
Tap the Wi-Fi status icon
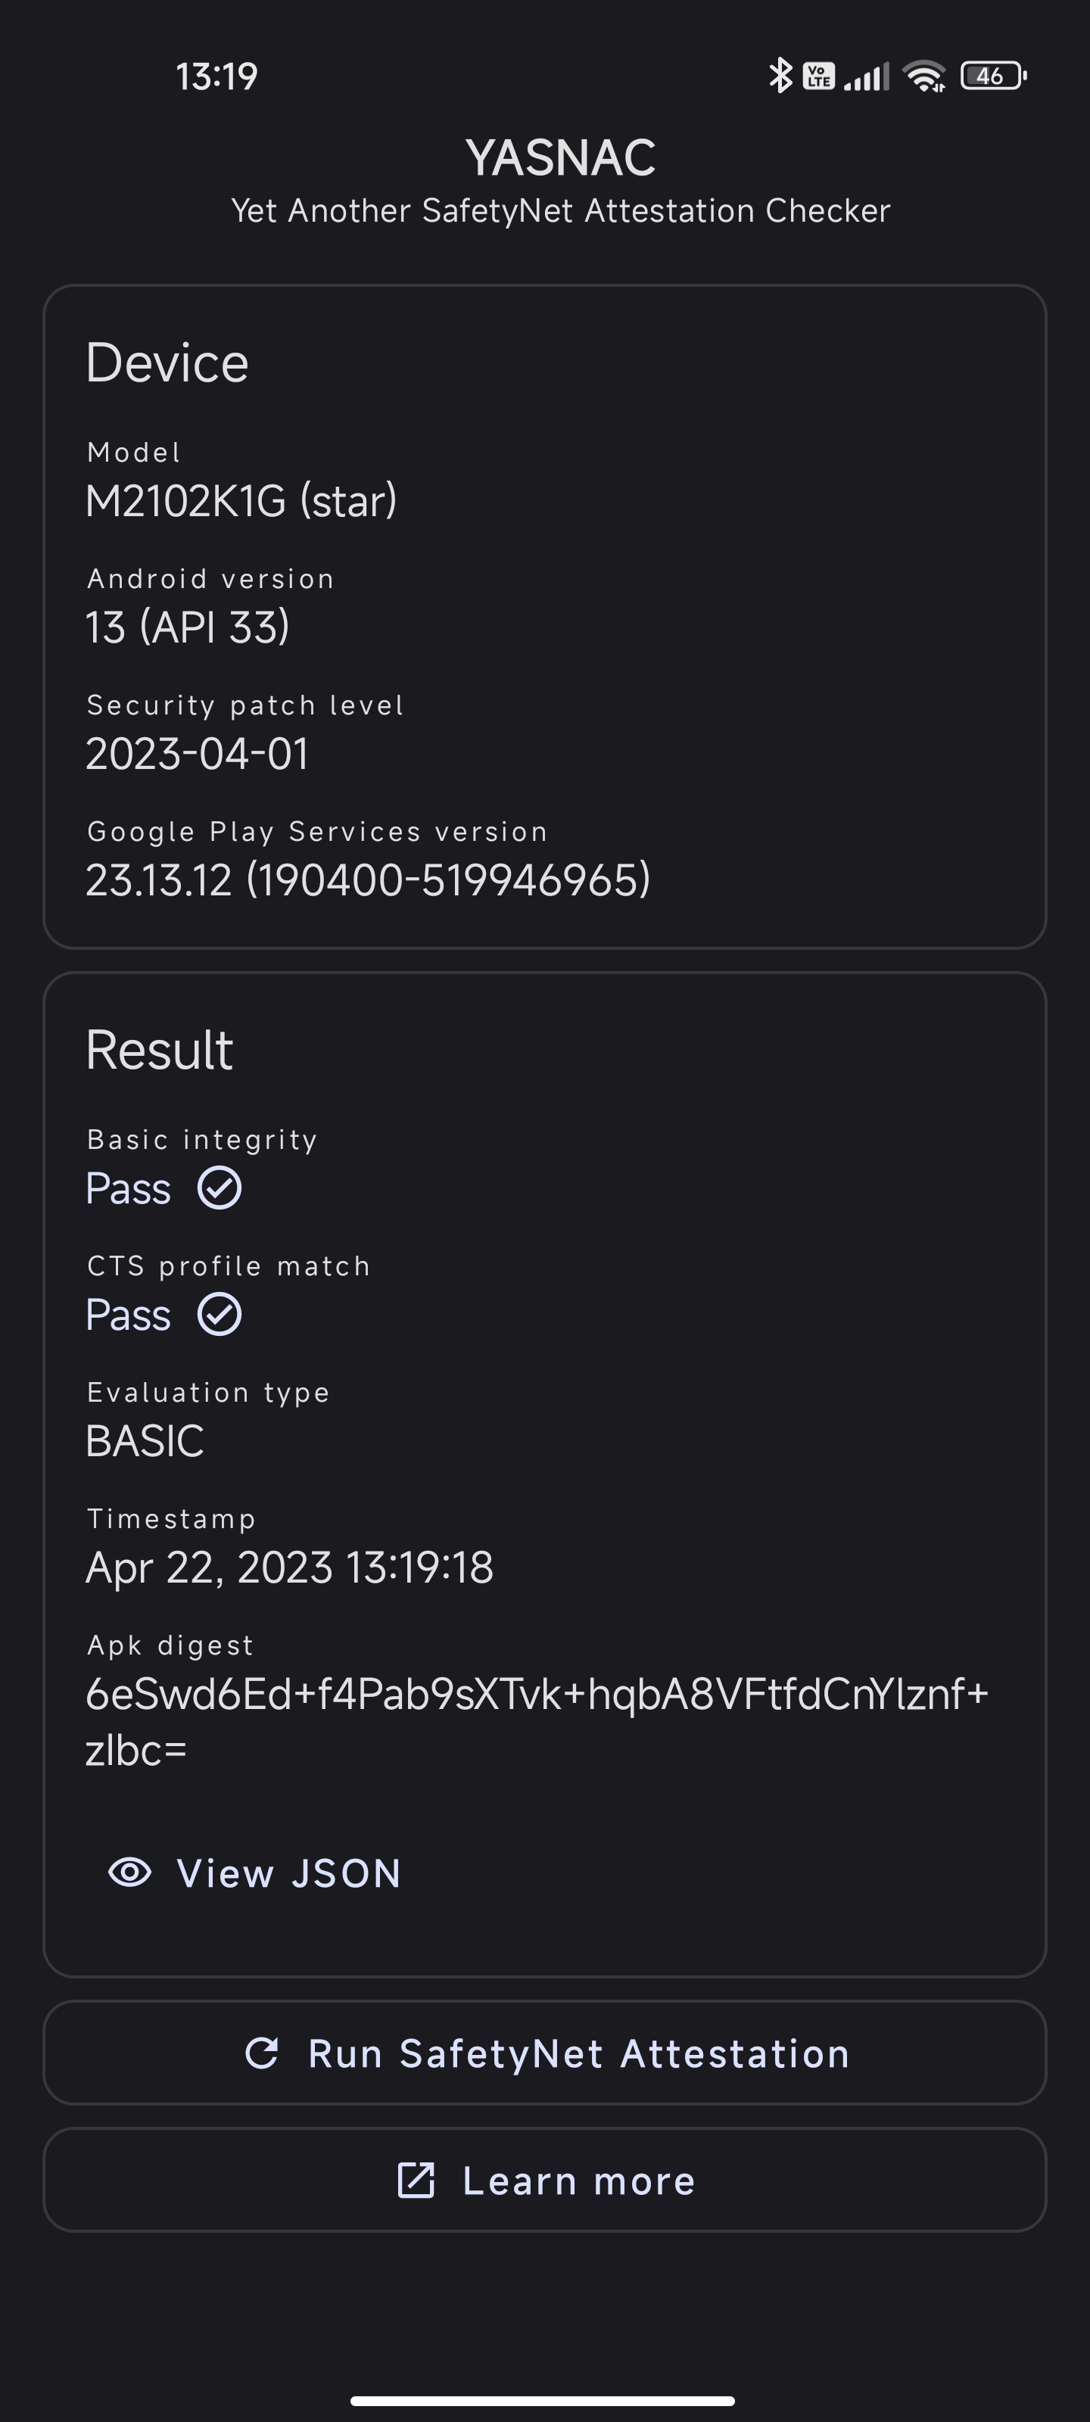pos(924,76)
